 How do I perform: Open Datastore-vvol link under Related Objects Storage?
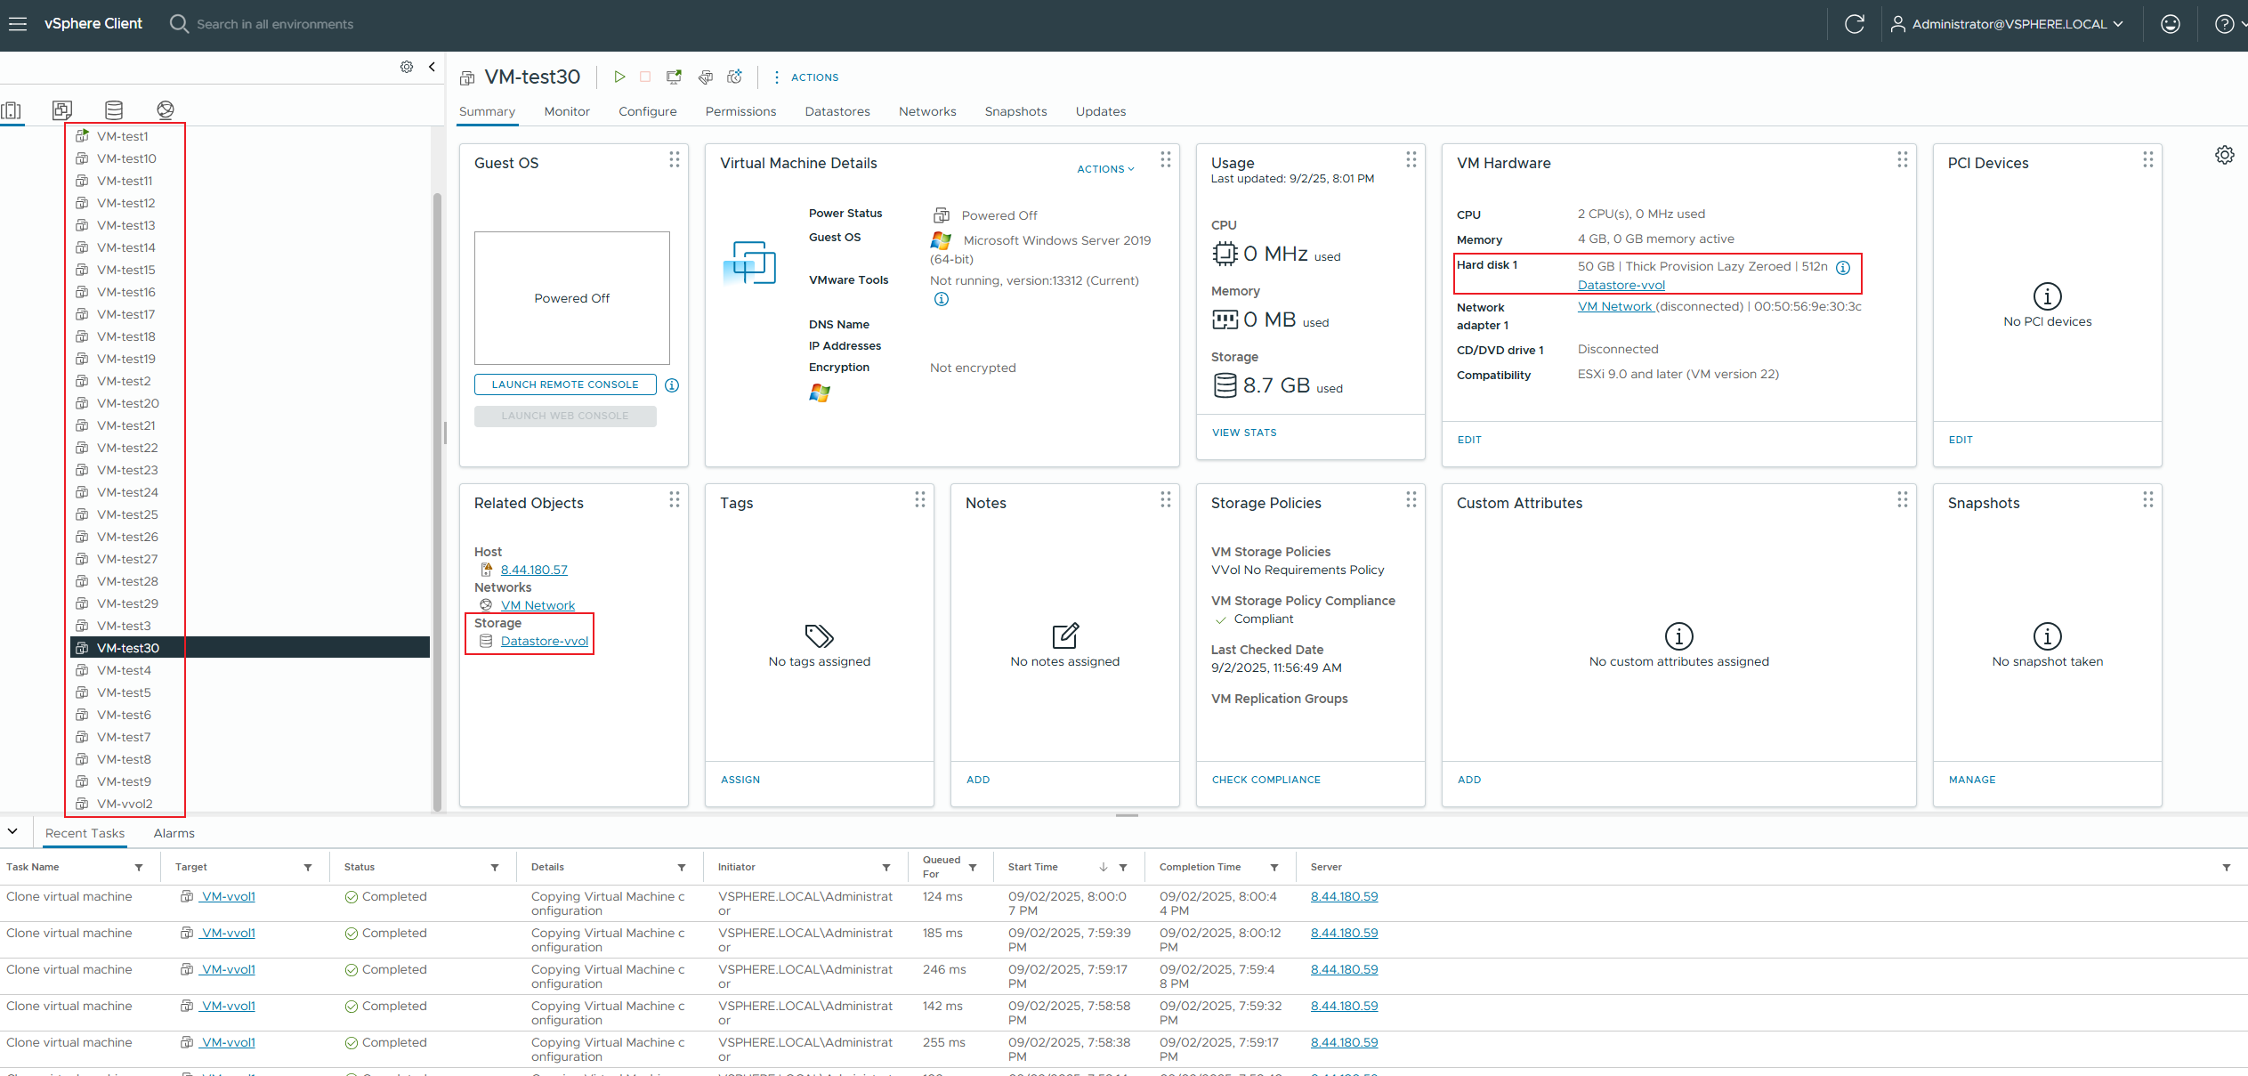click(545, 641)
